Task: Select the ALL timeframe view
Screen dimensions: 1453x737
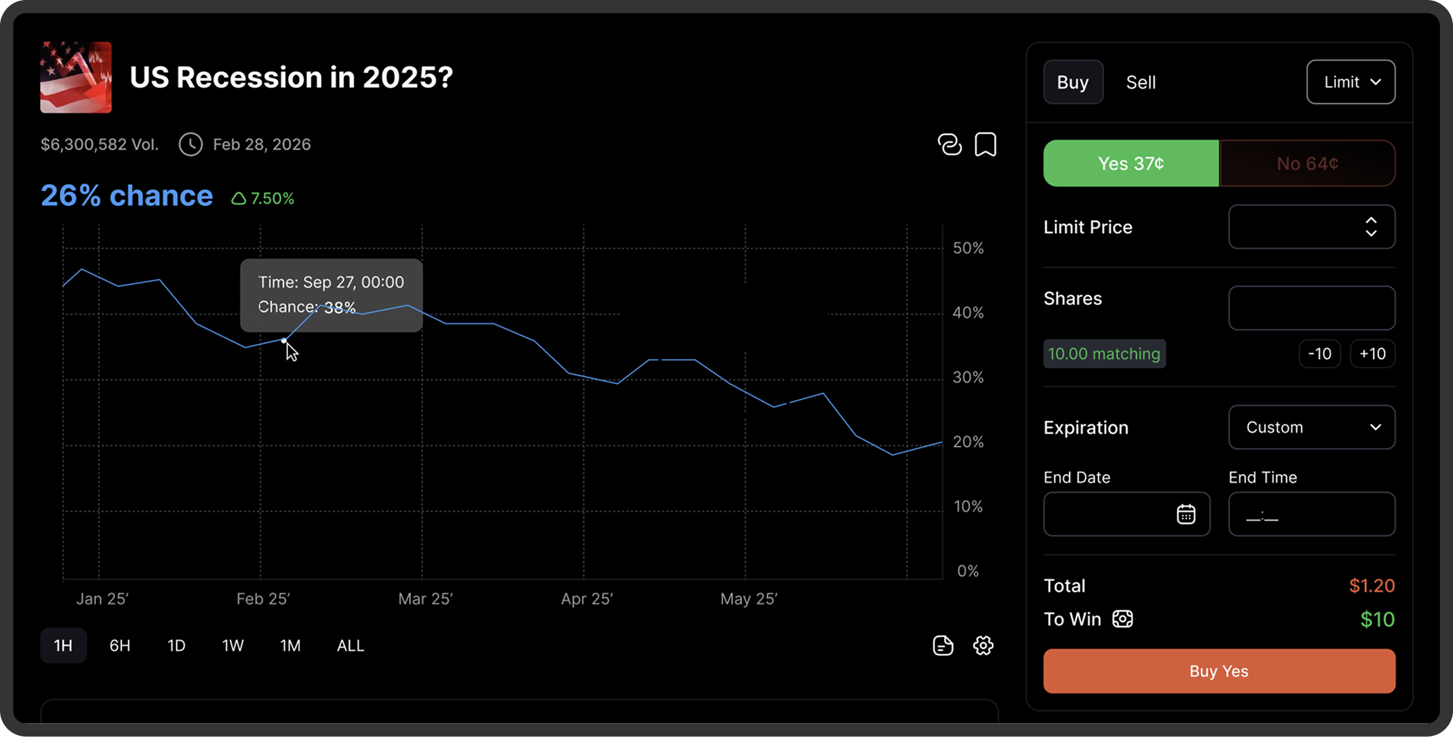Action: coord(350,645)
